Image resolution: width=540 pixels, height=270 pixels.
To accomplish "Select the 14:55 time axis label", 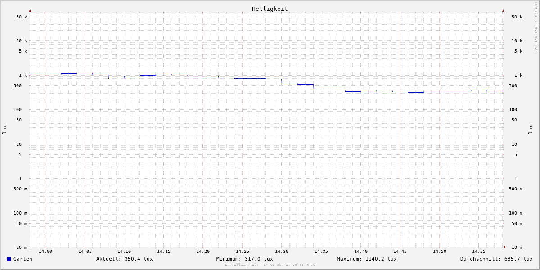I will point(479,252).
